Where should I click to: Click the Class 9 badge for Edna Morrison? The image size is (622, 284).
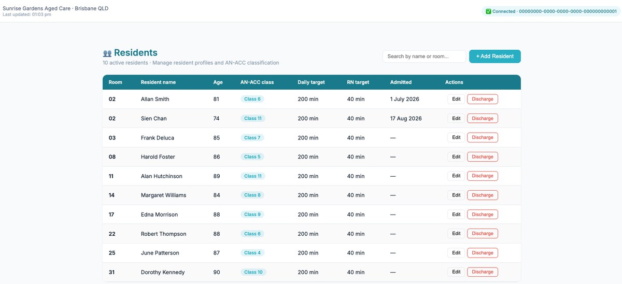point(252,215)
